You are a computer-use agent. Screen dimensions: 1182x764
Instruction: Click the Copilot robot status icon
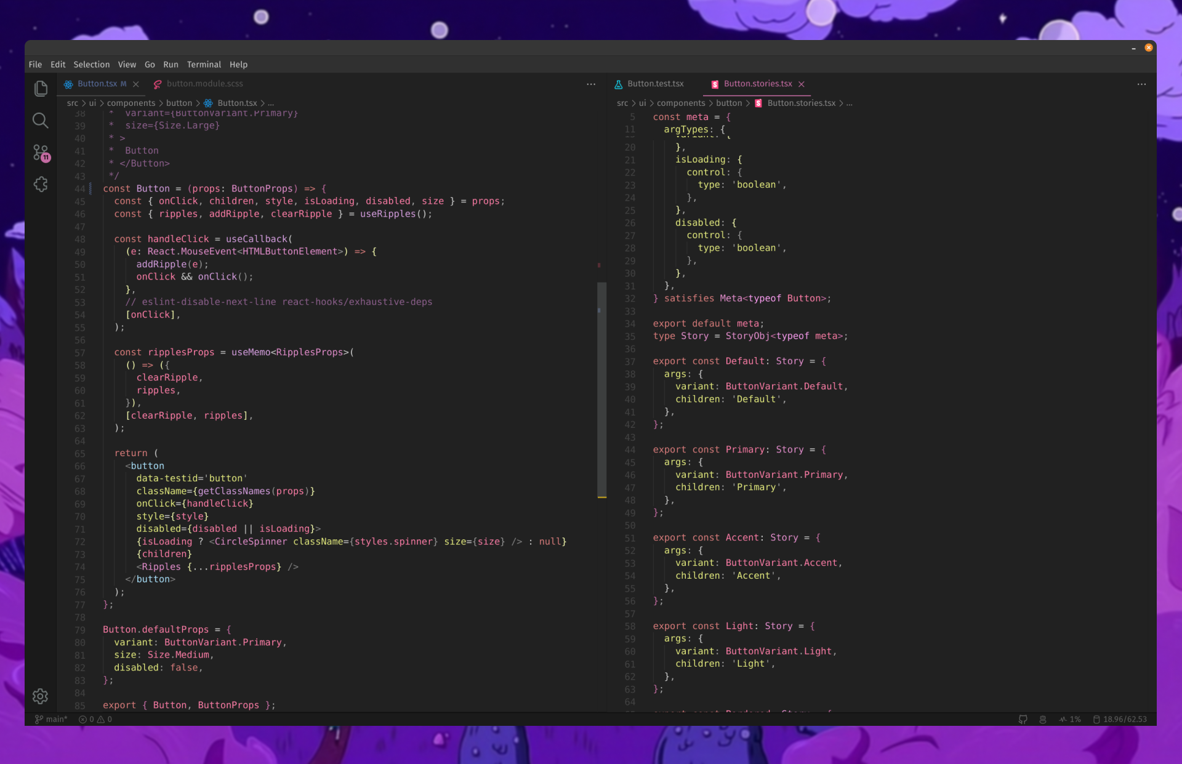point(1043,719)
